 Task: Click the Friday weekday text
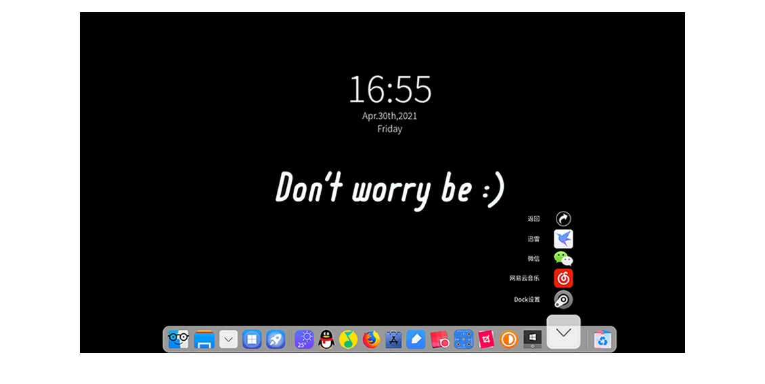[x=390, y=128]
